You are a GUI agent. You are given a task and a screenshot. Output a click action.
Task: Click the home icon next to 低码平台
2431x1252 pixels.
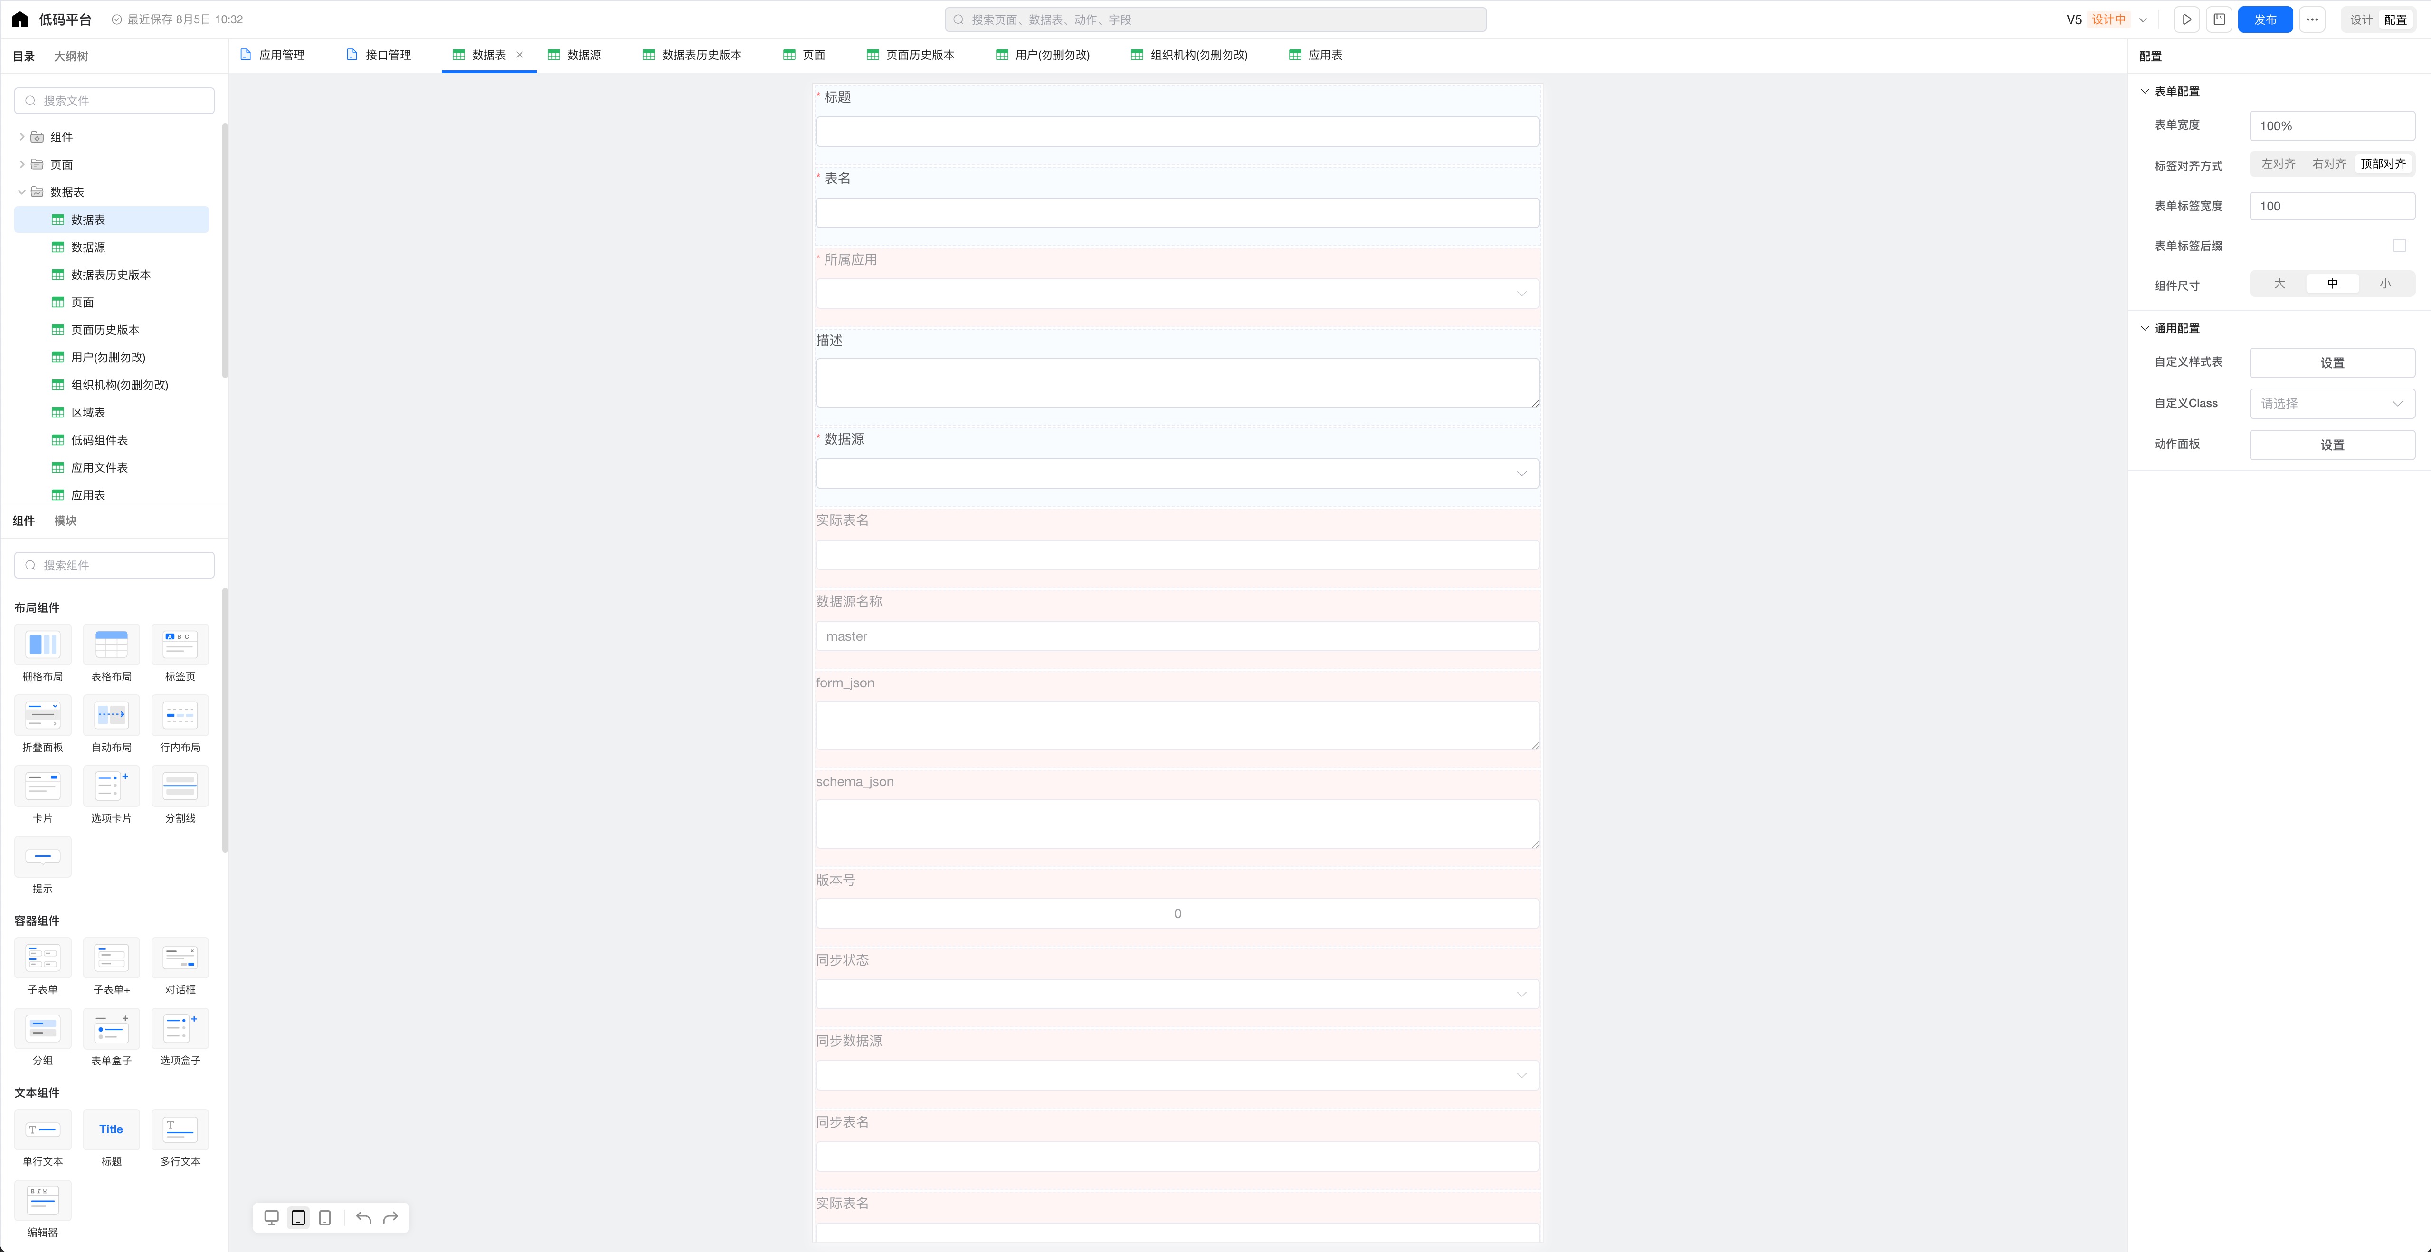tap(20, 19)
